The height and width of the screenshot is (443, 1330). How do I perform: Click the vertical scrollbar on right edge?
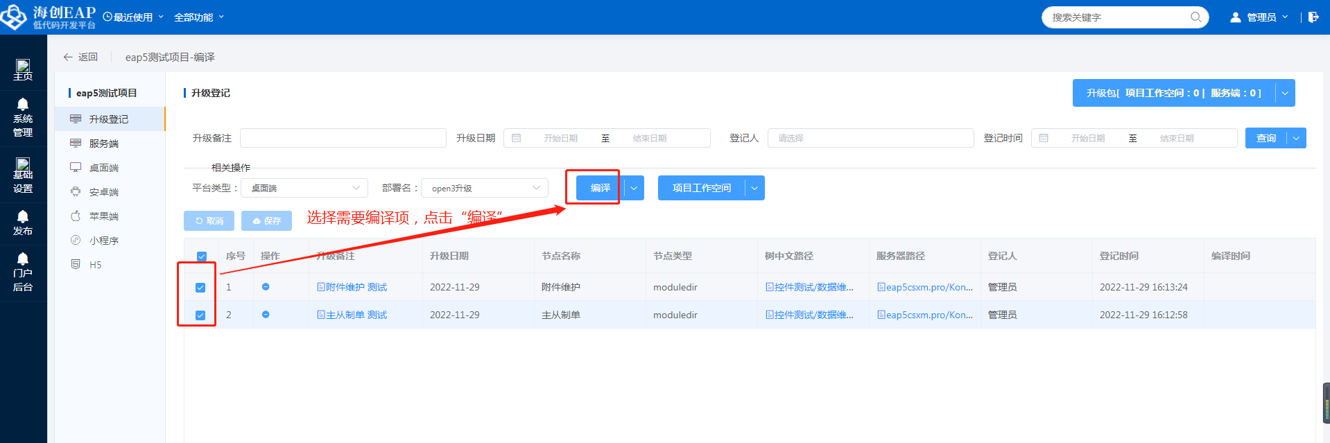1326,402
